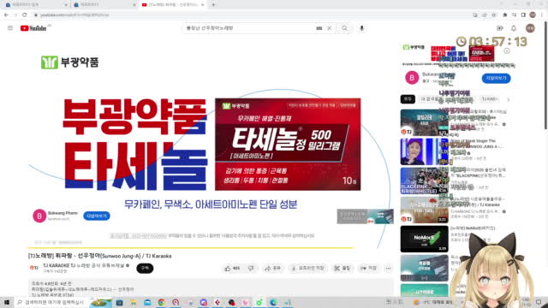Open File Explorer from the taskbar
Image resolution: width=548 pixels, height=308 pixels.
click(134, 302)
